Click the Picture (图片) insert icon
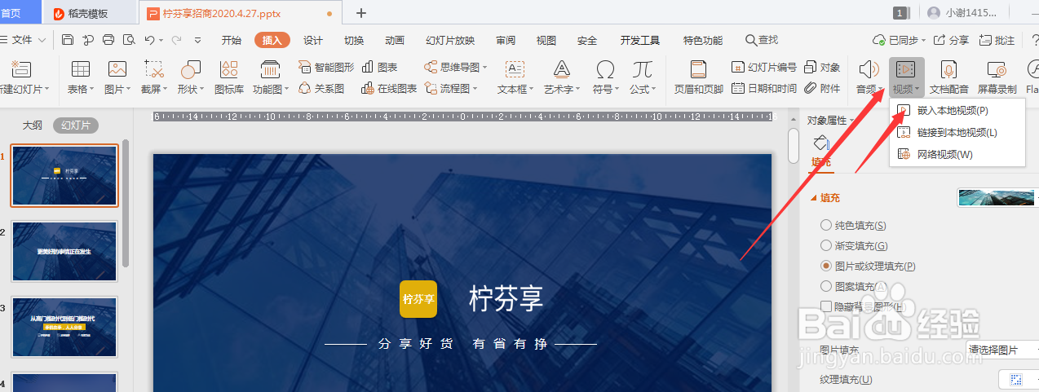 [117, 69]
